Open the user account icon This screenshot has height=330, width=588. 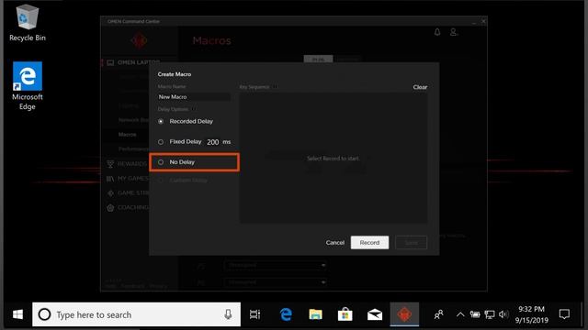point(453,32)
